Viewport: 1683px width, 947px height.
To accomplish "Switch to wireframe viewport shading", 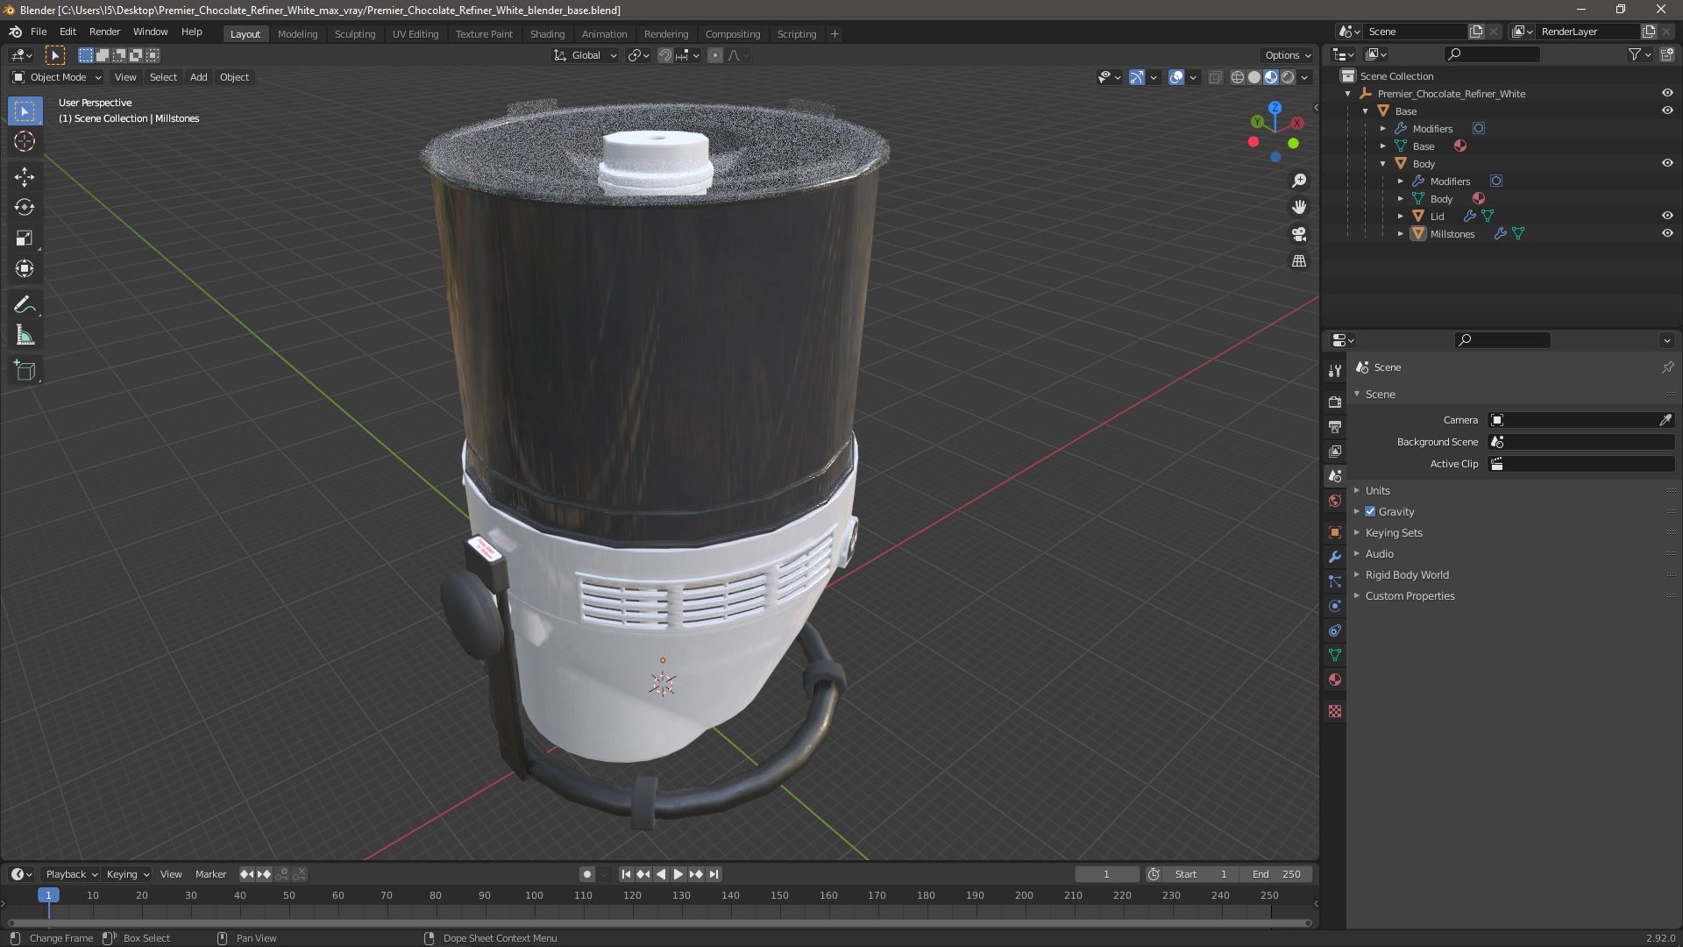I will [1238, 77].
